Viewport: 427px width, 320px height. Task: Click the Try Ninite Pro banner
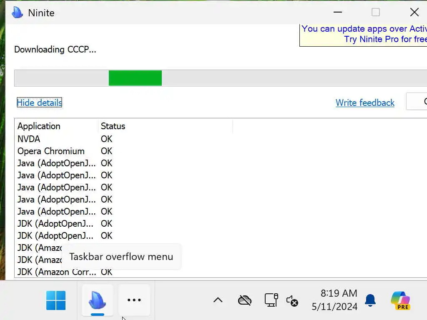point(363,34)
